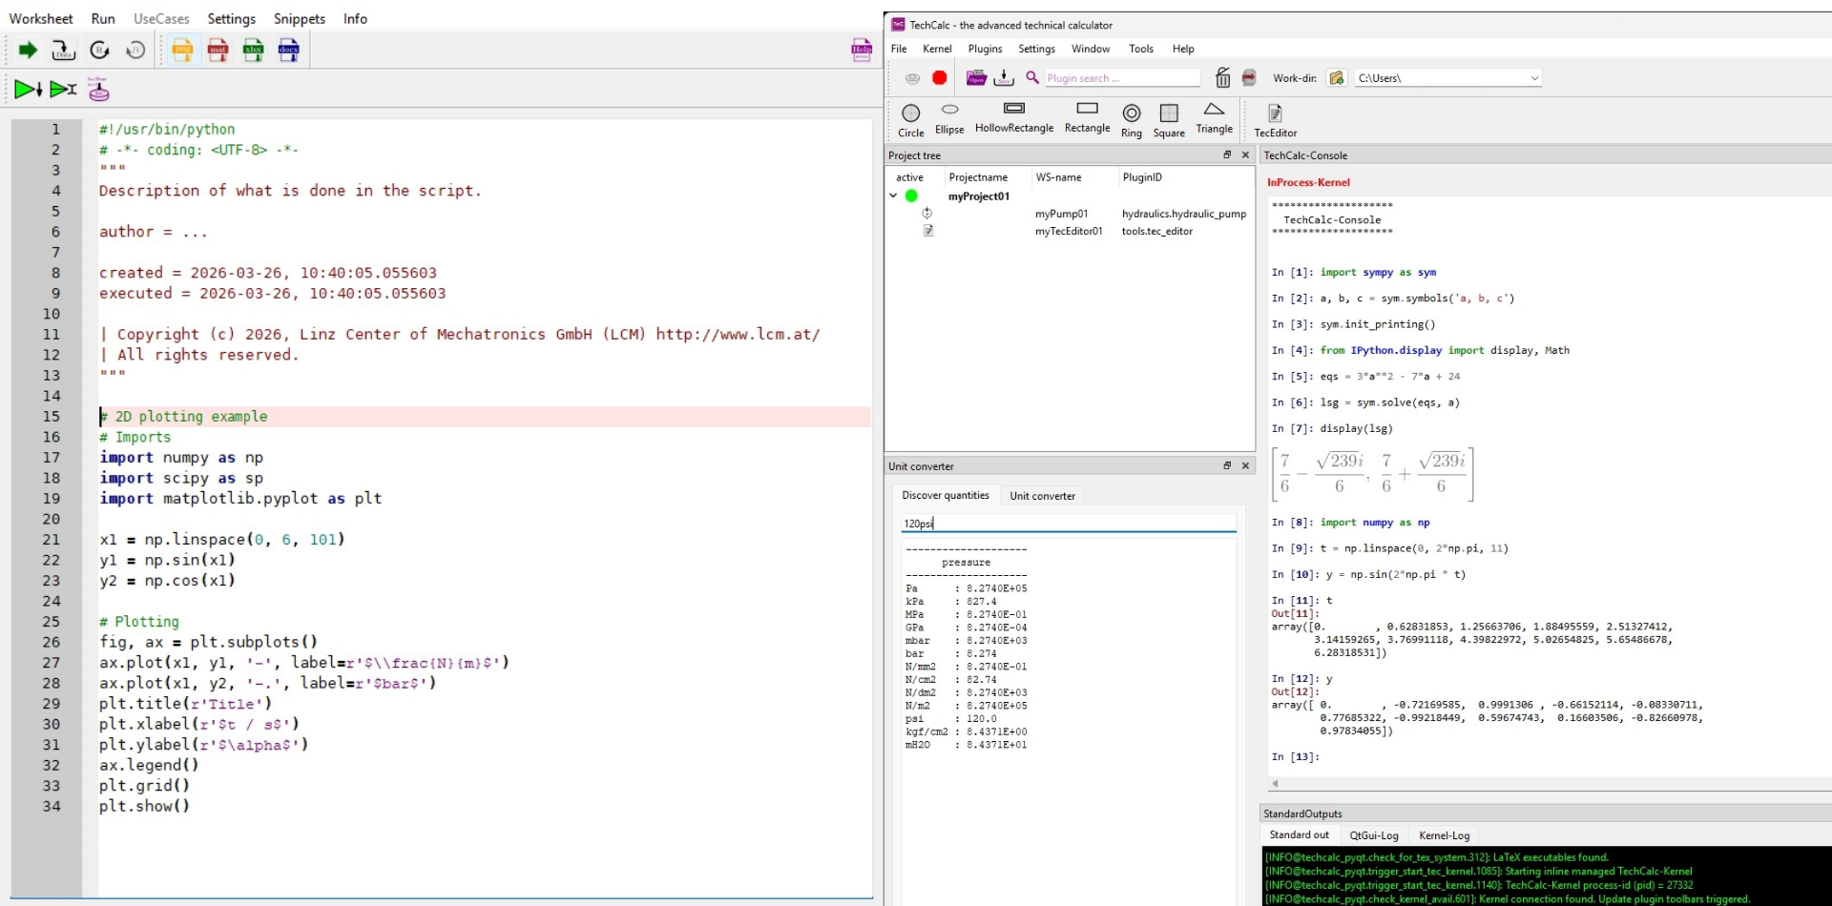Select the Square plugin tool
The height and width of the screenshot is (906, 1832).
1169,121
